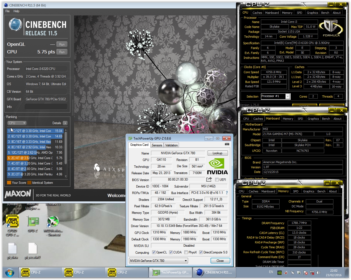This screenshot has height=280, width=351.
Task: Open the NVIDIA GeForce GTX 780 dropdown
Action: click(159, 261)
